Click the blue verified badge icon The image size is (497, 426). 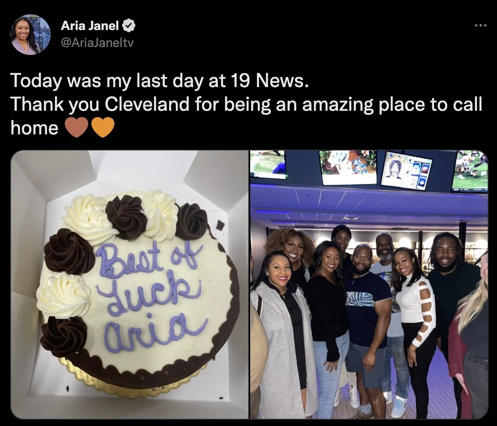129,26
